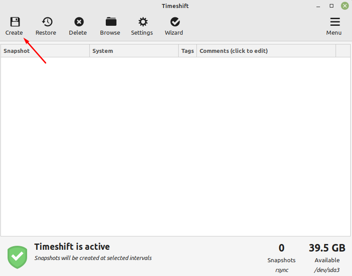The width and height of the screenshot is (352, 276).
Task: Maximize the Timeshift window
Action: (x=332, y=6)
